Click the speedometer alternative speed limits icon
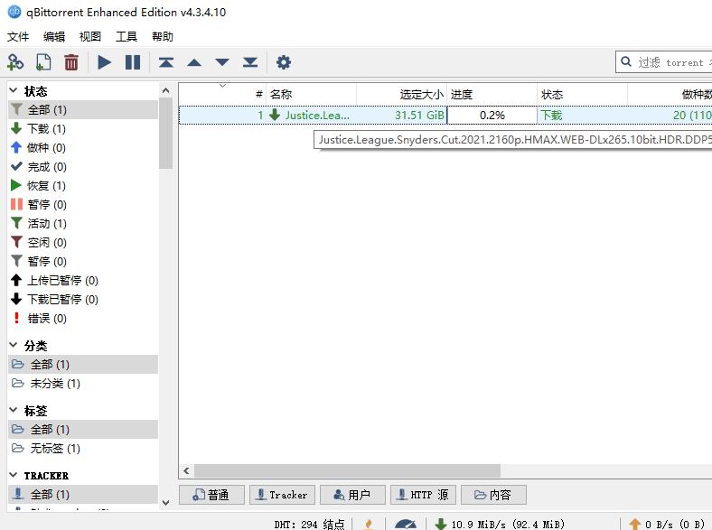 pos(406,523)
